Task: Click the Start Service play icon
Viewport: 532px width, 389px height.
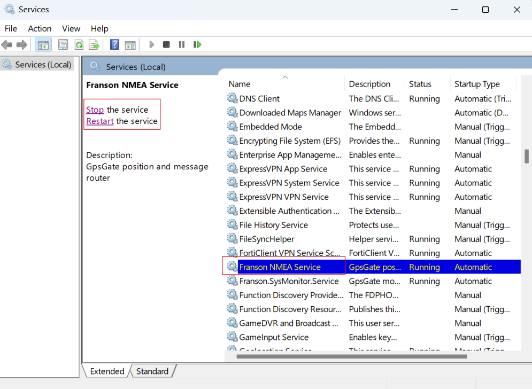Action: click(x=151, y=44)
